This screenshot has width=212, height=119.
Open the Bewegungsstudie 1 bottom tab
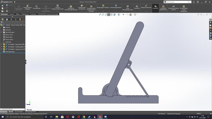tap(31, 112)
